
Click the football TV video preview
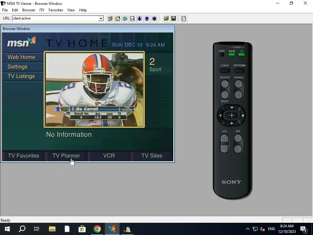point(94,90)
